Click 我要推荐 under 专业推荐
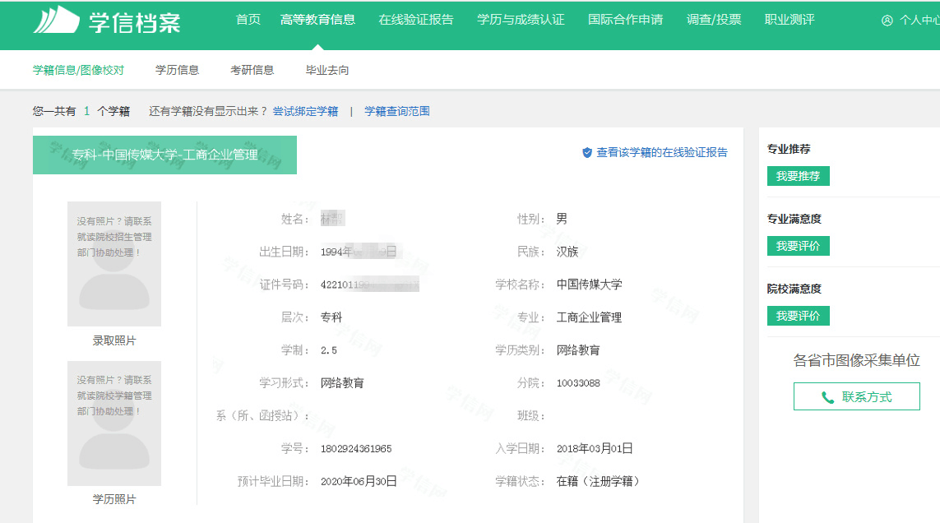This screenshot has width=940, height=523. [x=798, y=176]
